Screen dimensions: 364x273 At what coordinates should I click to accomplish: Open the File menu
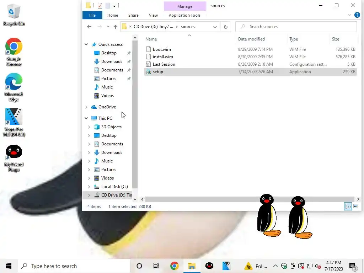(x=92, y=15)
